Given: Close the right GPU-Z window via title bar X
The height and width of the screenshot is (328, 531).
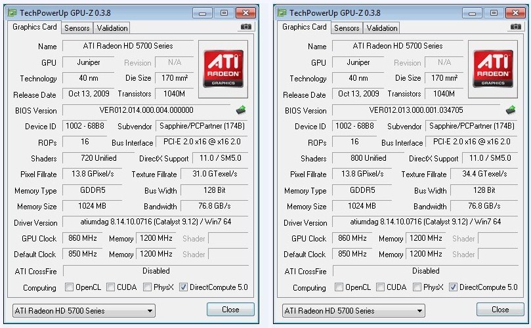Looking at the screenshot, I should (515, 13).
